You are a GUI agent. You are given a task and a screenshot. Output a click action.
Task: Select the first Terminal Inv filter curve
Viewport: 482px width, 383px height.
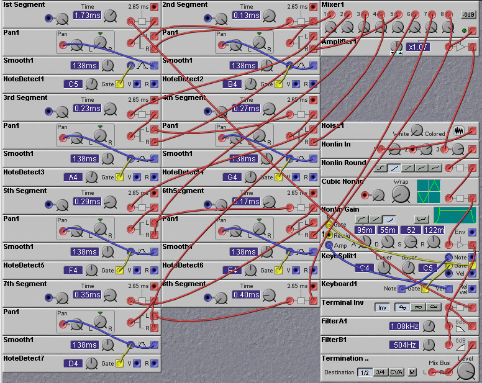click(399, 307)
